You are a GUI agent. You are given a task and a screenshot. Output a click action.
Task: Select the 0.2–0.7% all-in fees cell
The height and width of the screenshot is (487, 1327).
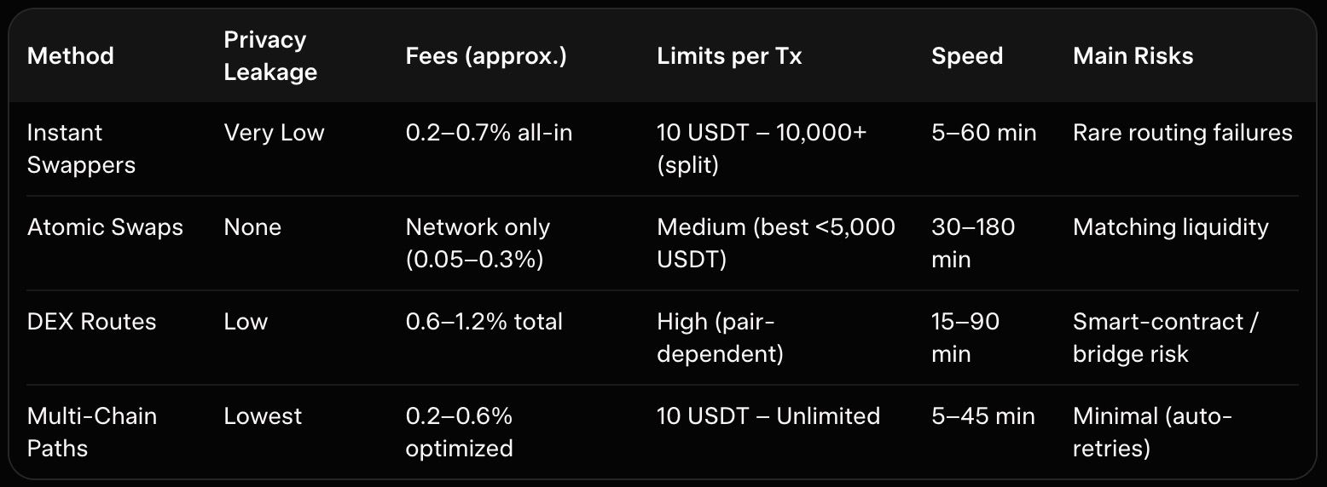click(x=489, y=133)
